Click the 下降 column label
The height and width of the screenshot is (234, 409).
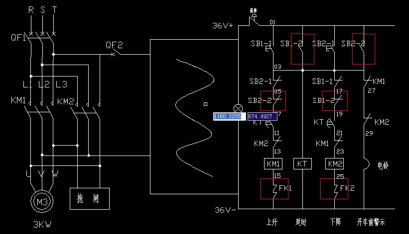pos(334,221)
